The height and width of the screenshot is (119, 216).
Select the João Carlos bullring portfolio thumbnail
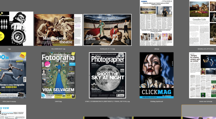[x=107, y=30]
